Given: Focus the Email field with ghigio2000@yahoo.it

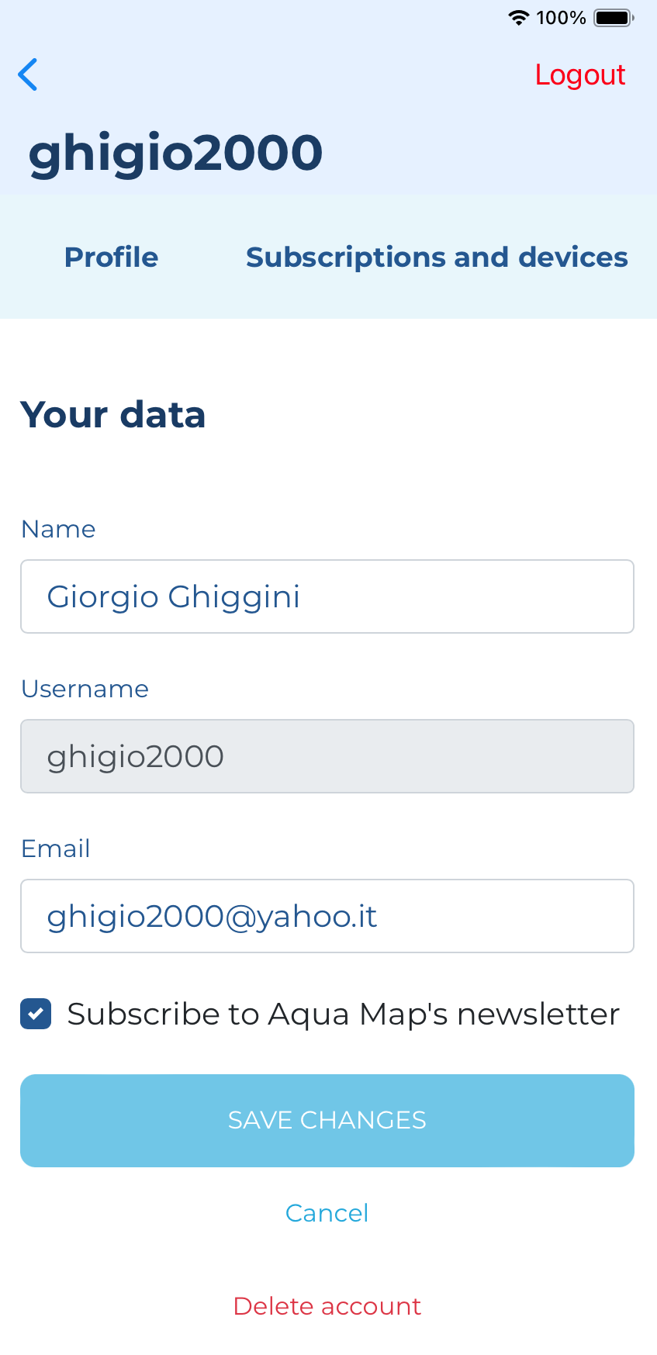Looking at the screenshot, I should (327, 916).
